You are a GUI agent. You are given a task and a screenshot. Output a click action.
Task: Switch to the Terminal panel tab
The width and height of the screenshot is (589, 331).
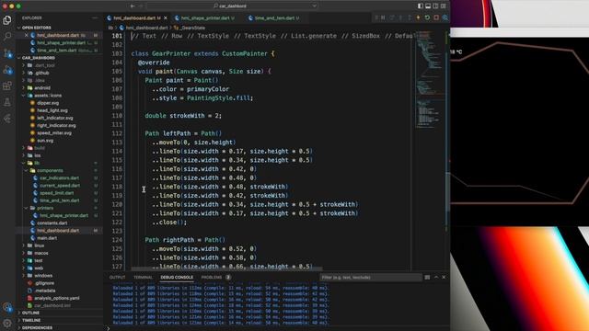click(143, 278)
